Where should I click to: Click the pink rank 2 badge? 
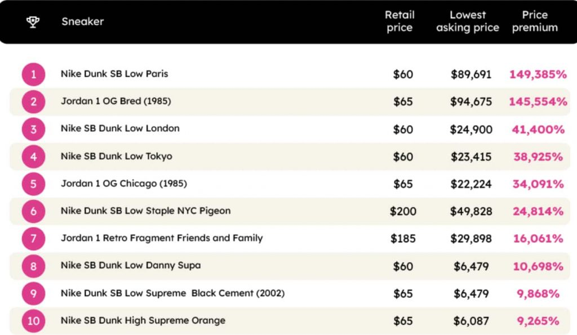point(33,102)
